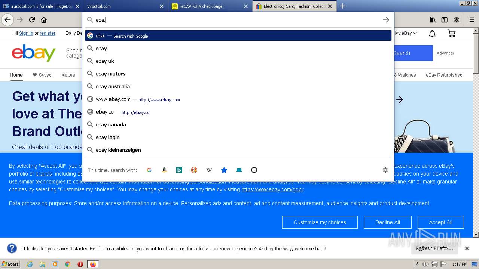479x269 pixels.
Task: Click the register link
Action: 48,33
